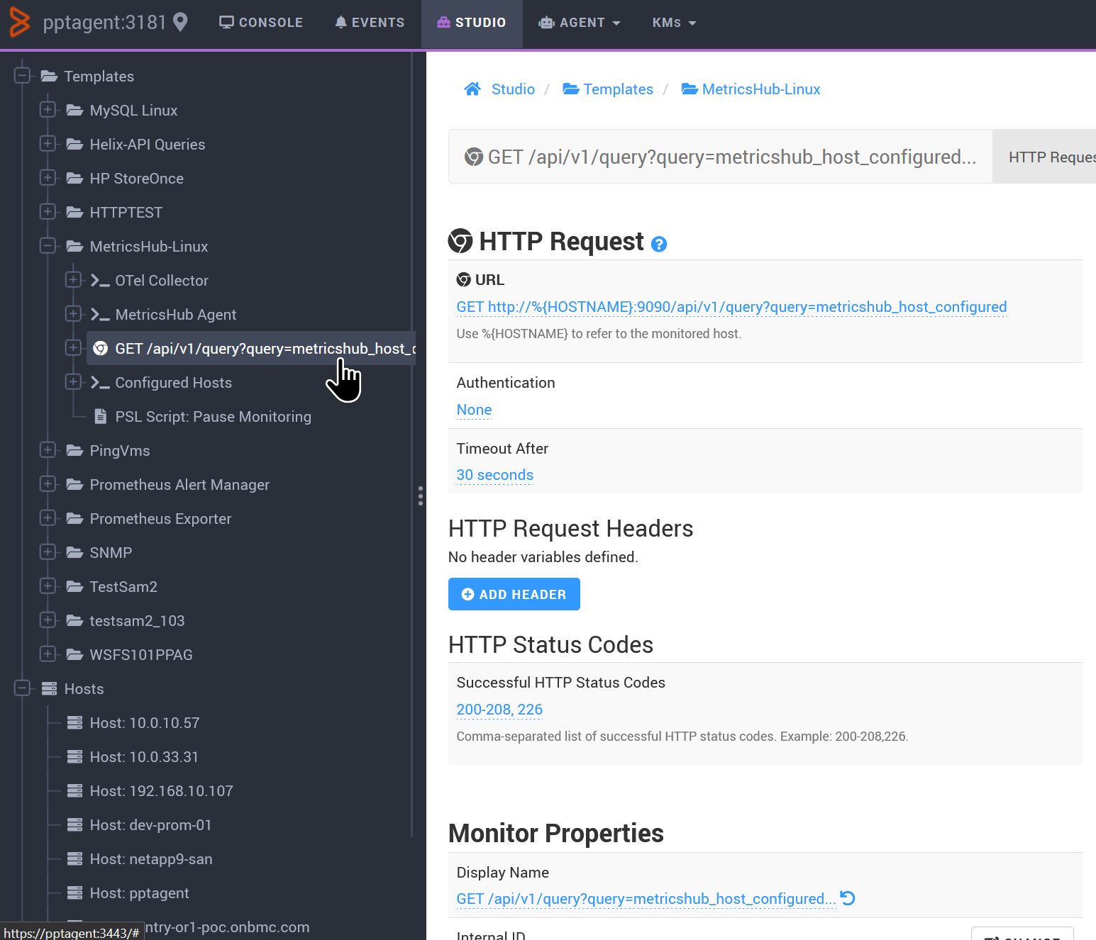Image resolution: width=1096 pixels, height=940 pixels.
Task: Click the browser icon in the URL section
Action: (x=464, y=279)
